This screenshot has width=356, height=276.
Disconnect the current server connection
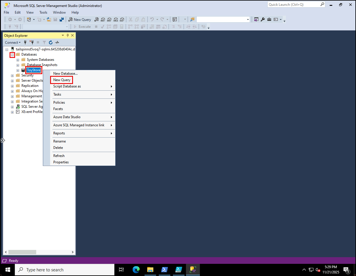click(32, 43)
